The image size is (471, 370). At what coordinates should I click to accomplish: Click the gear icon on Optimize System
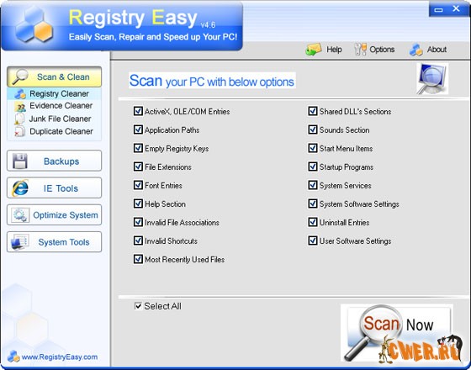coord(20,215)
